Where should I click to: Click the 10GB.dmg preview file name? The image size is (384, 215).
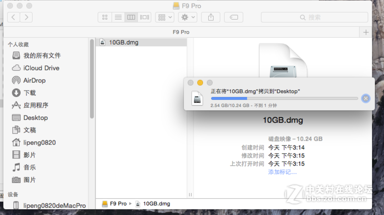283,120
